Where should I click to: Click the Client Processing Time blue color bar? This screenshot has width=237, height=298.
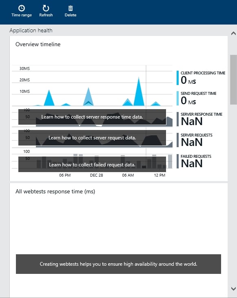point(178,78)
